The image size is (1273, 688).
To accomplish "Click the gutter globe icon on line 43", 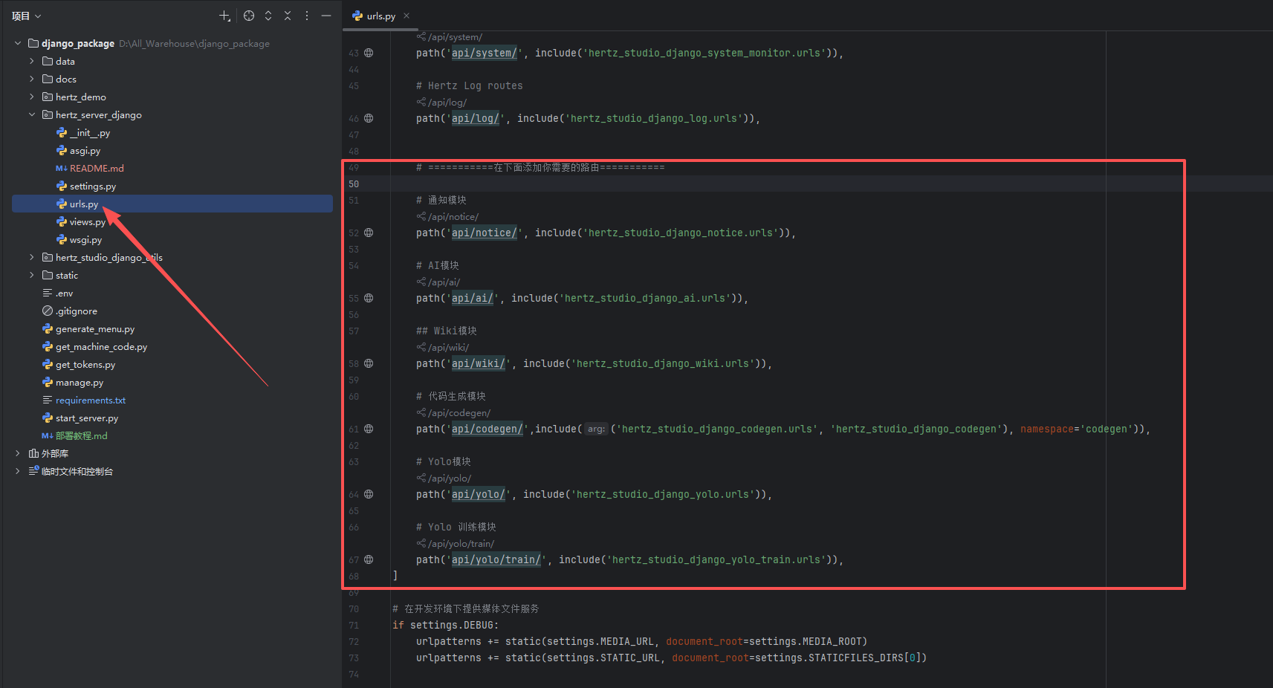I will coord(369,53).
